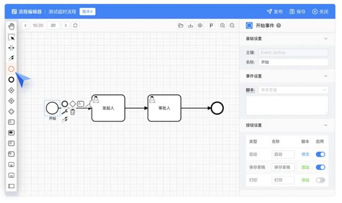Select the 发起人 task node
This screenshot has height=203, width=342.
coord(108,108)
